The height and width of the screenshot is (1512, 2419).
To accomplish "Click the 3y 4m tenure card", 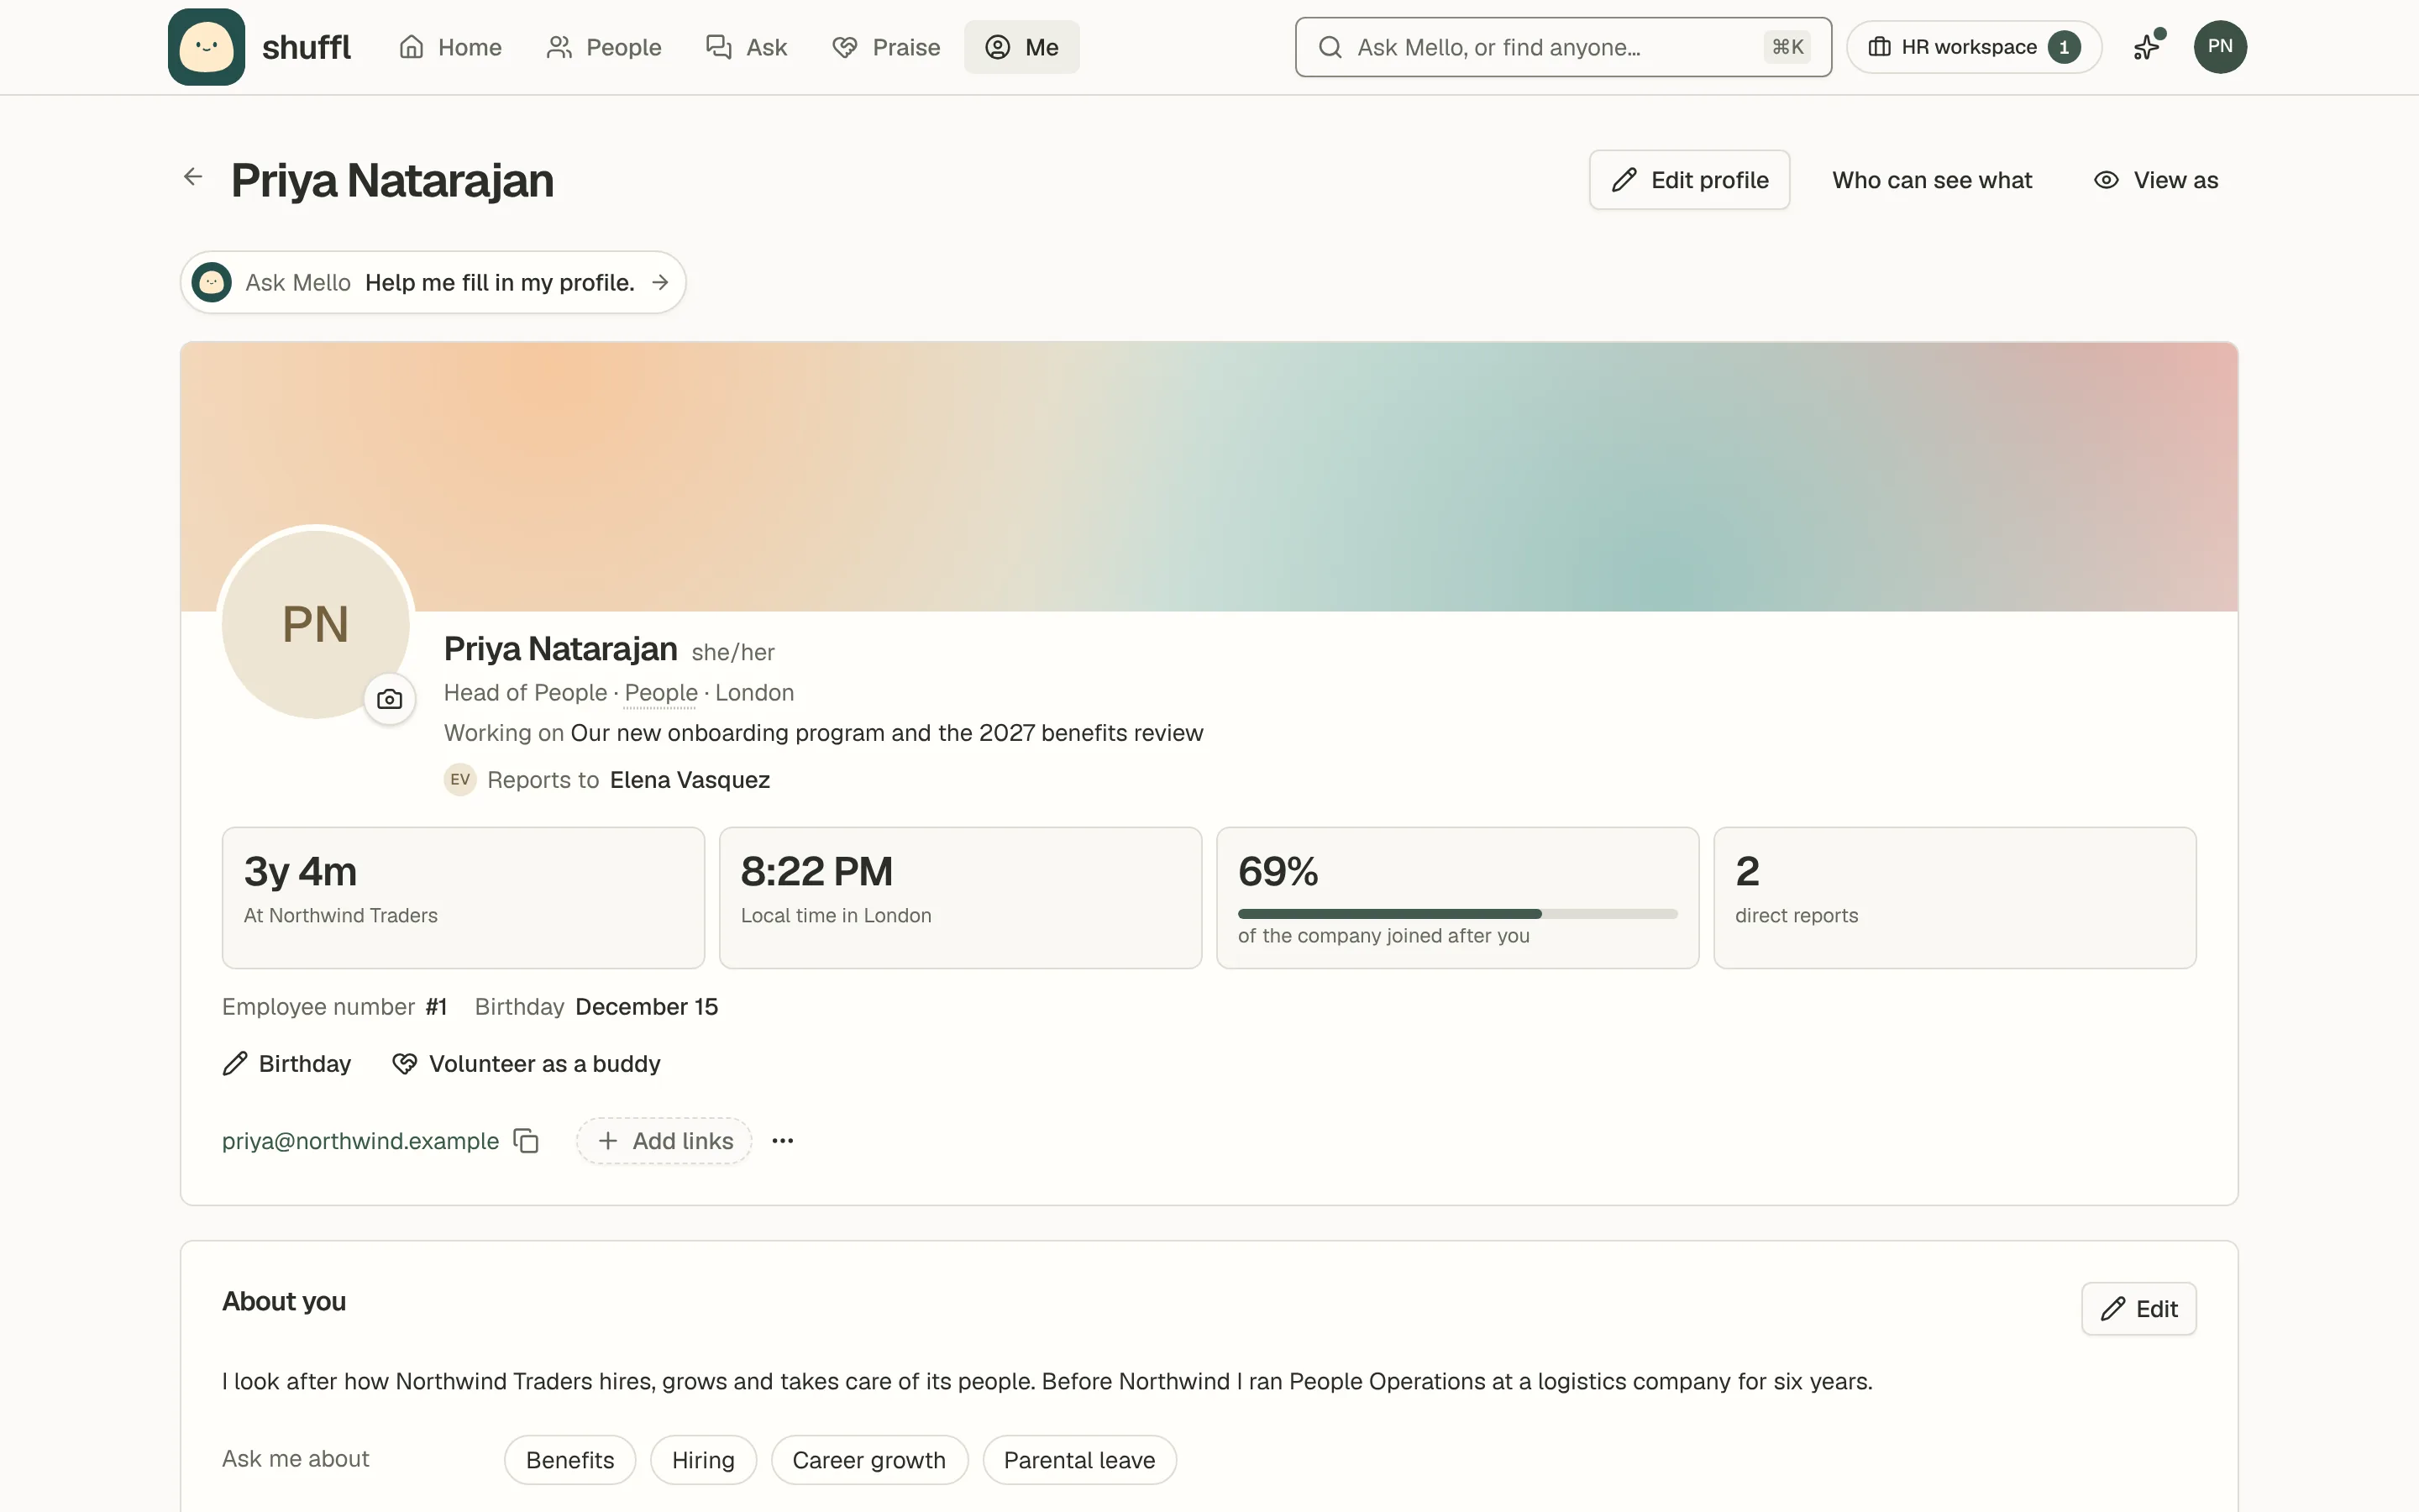I will click(x=463, y=897).
